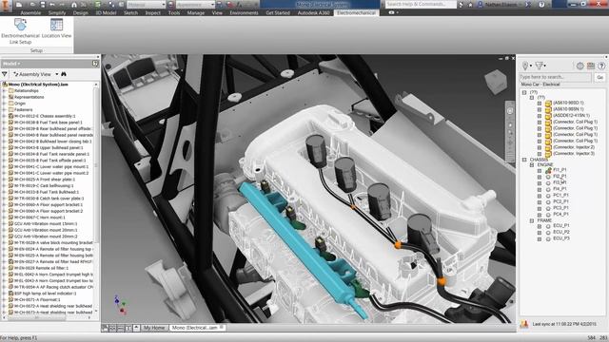This screenshot has height=342, width=609.
Task: Expand the Representations folder in model browser
Action: 4,97
